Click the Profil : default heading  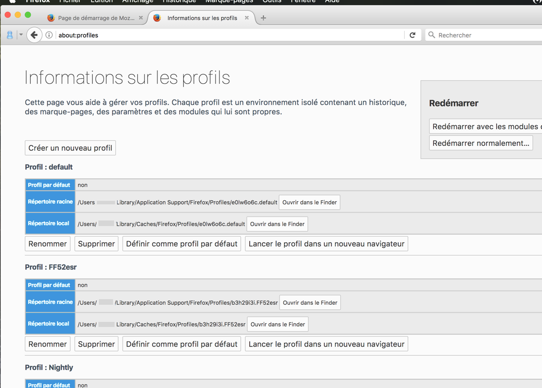(x=49, y=167)
